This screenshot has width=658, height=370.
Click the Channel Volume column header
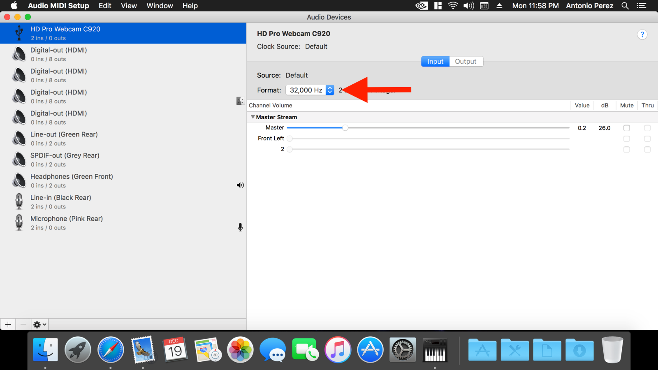(x=271, y=105)
